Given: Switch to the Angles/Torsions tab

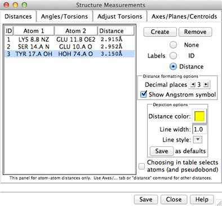Looking at the screenshot, I should [64, 16].
